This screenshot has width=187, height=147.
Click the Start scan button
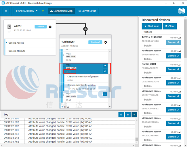tap(152, 26)
